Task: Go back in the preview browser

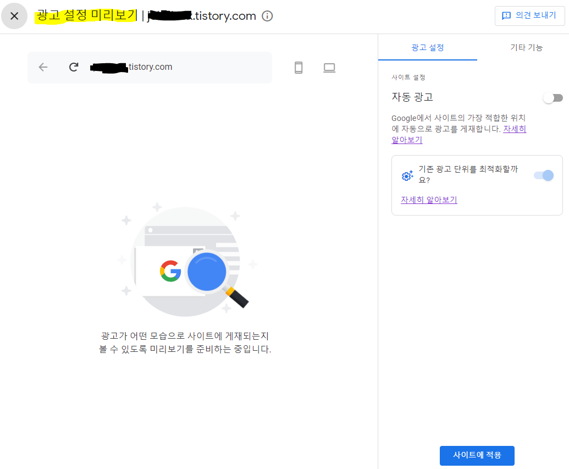Action: click(x=43, y=67)
